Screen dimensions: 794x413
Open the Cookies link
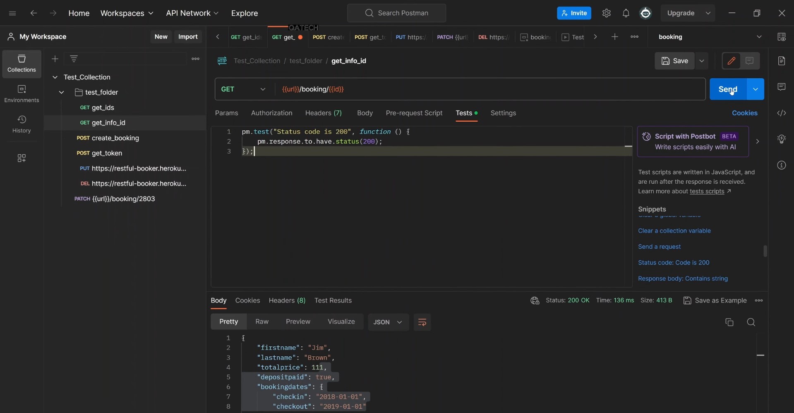[x=744, y=113]
